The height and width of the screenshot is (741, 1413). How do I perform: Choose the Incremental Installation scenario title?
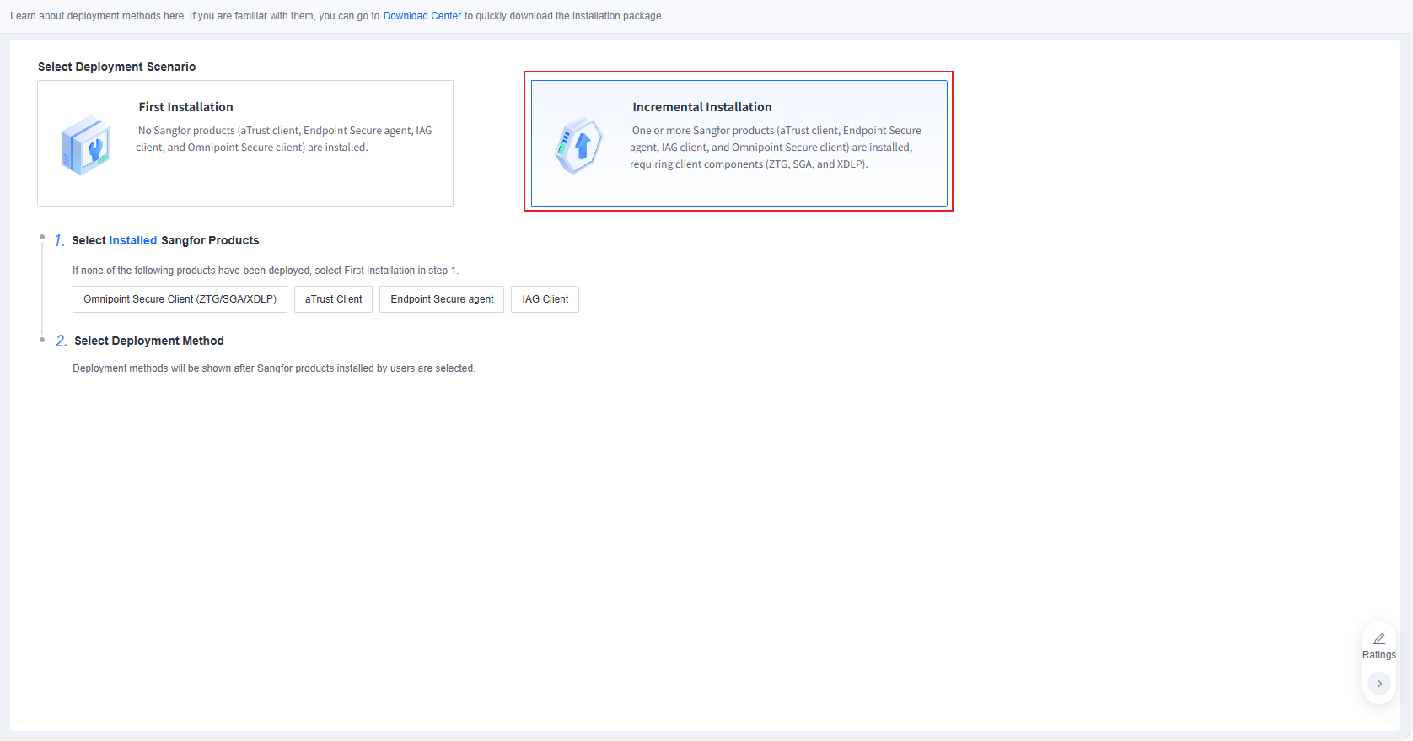tap(702, 107)
